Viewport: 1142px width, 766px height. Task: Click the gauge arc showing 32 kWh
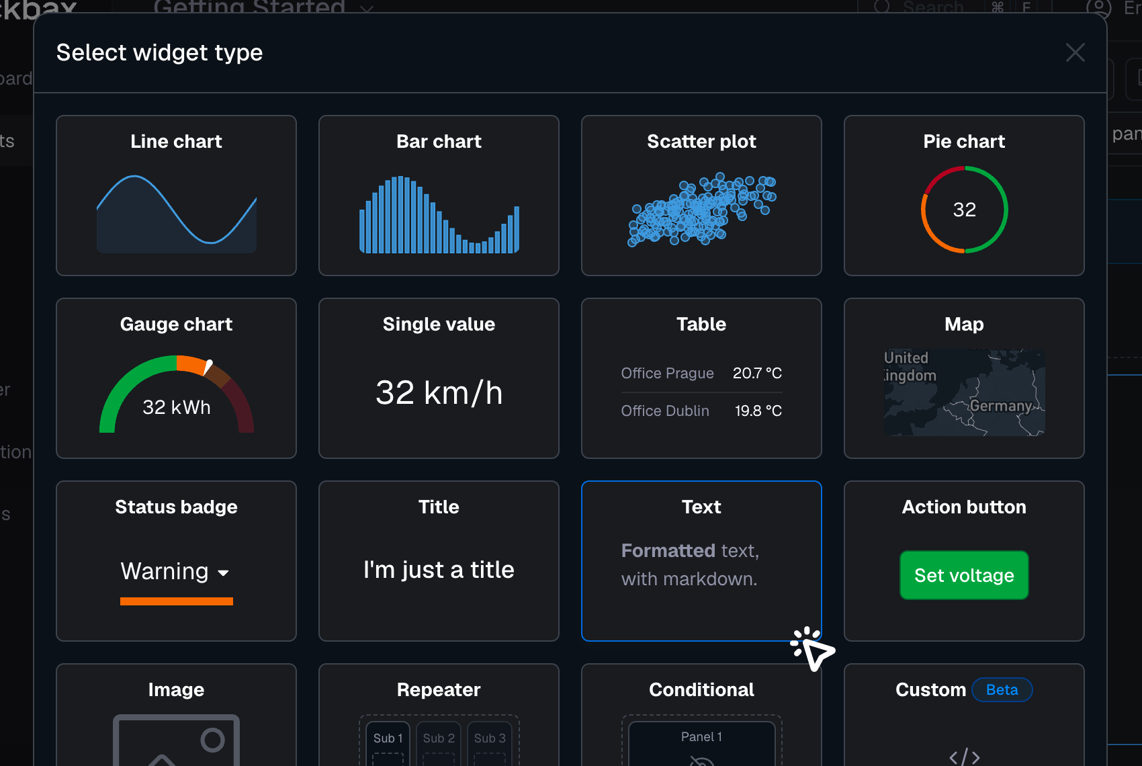(x=176, y=394)
